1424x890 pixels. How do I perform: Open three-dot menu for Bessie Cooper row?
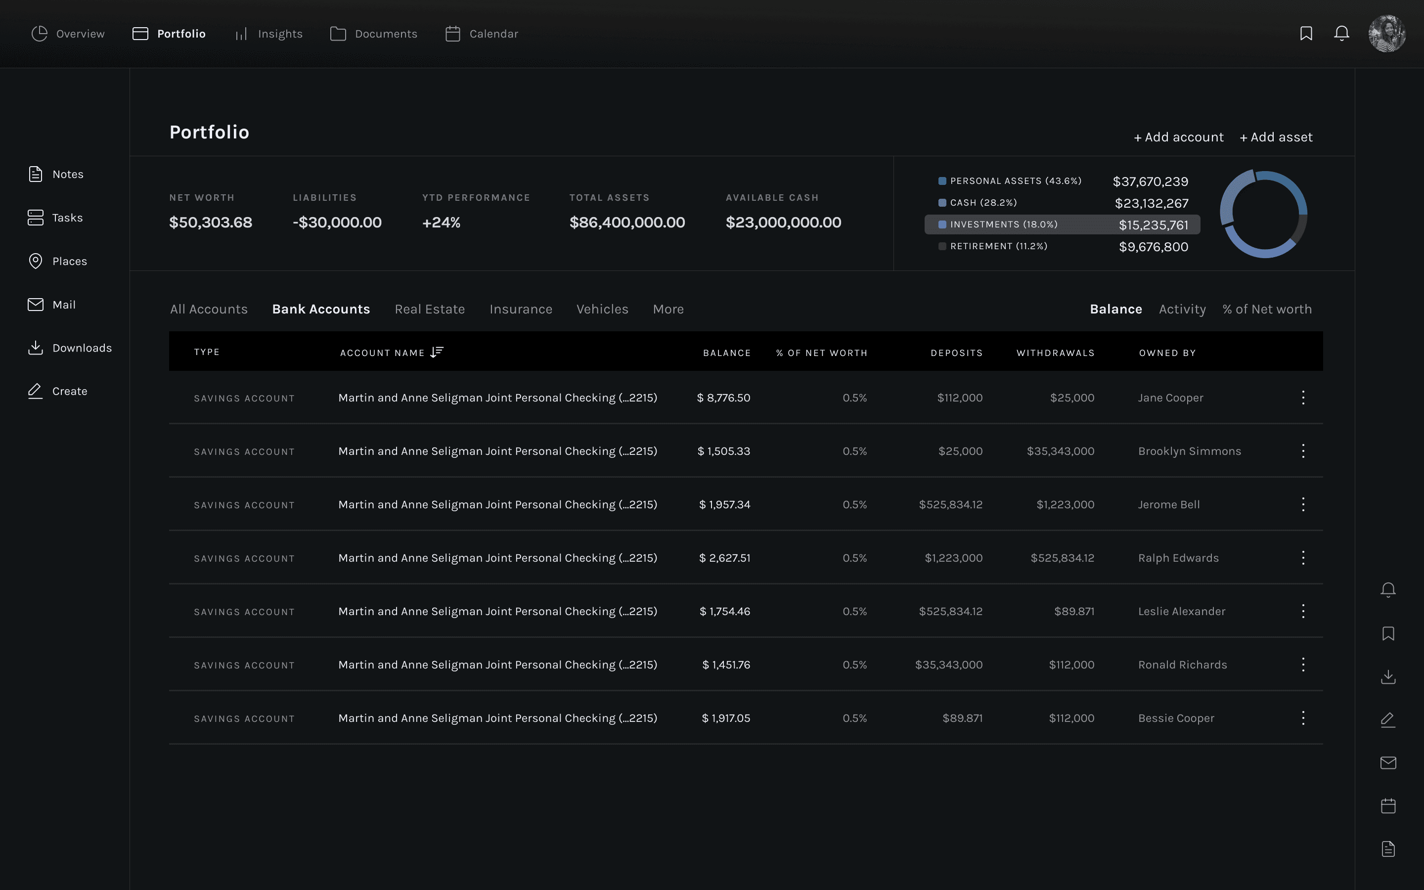click(x=1303, y=718)
